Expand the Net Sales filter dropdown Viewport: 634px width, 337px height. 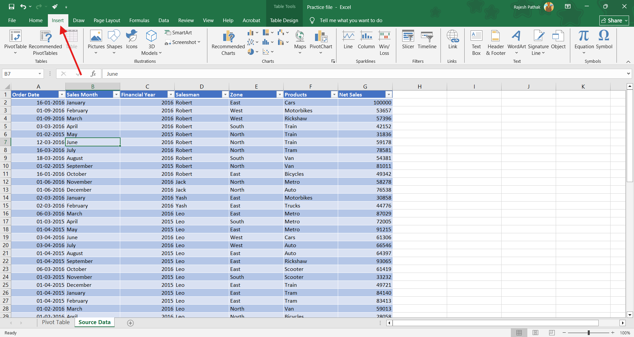pyautogui.click(x=389, y=94)
